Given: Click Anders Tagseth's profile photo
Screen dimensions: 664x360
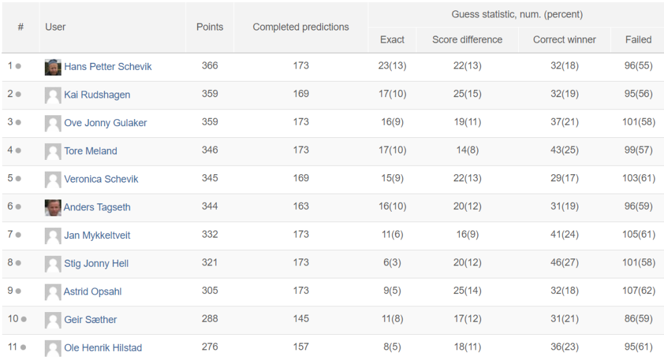Looking at the screenshot, I should click(x=53, y=208).
